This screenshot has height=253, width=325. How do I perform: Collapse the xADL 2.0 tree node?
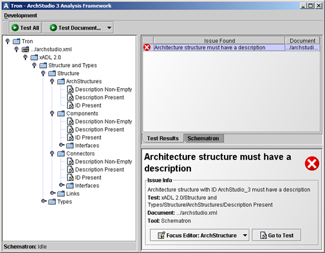click(x=25, y=57)
